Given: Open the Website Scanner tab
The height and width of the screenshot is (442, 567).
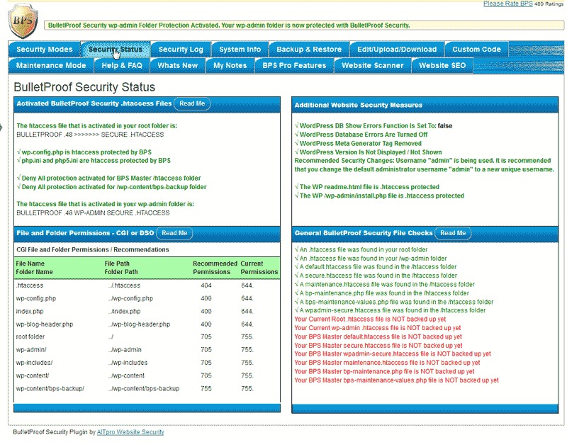Looking at the screenshot, I should click(373, 66).
